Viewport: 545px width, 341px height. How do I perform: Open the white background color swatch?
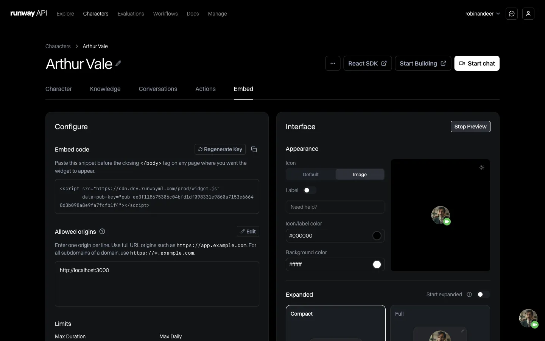(377, 264)
